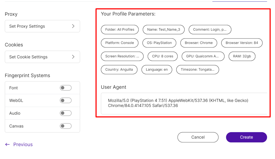Click the Create button
Viewport: 275px width, 159px height.
click(x=247, y=137)
